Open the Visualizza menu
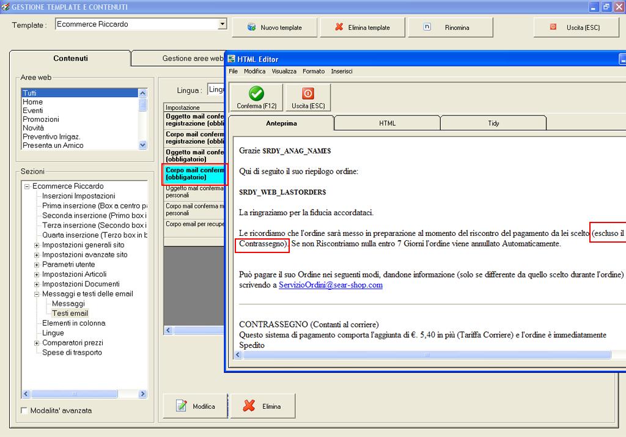 click(284, 71)
